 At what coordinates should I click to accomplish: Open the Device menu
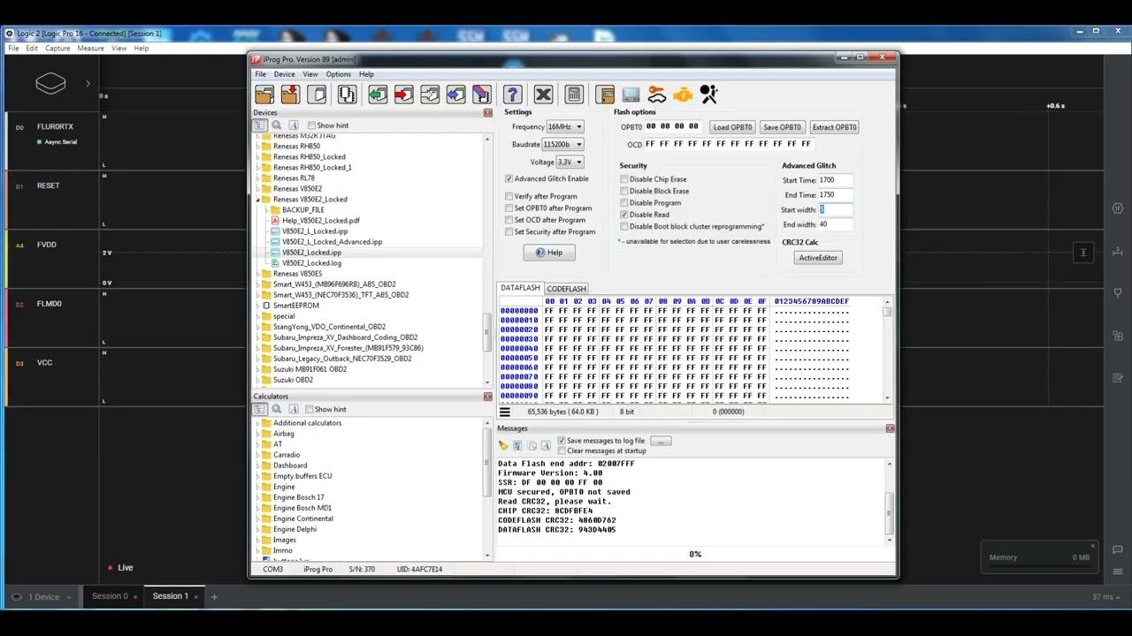pyautogui.click(x=285, y=74)
